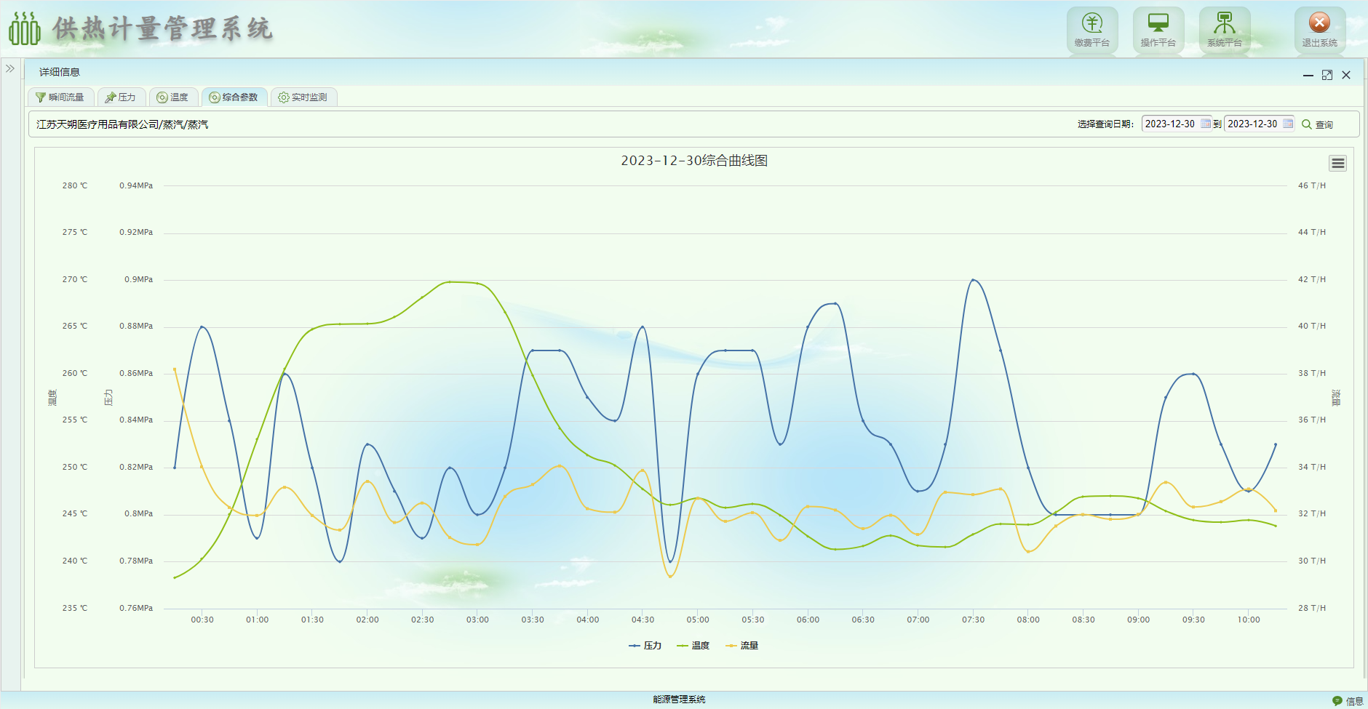This screenshot has height=709, width=1368.
Task: Click the 信息 message icon in status bar
Action: click(1347, 701)
